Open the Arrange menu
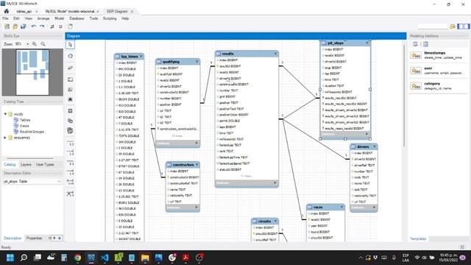471x265 pixels. pos(43,18)
